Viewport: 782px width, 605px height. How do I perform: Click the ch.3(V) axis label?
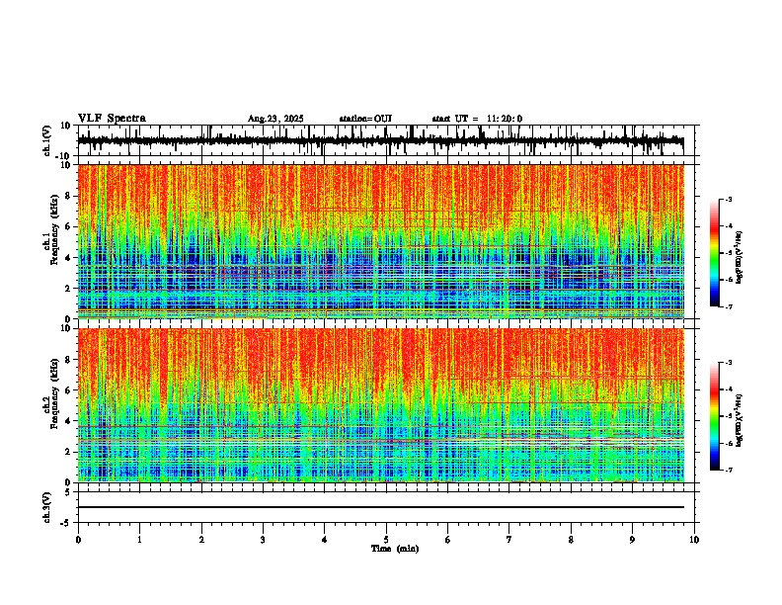47,507
